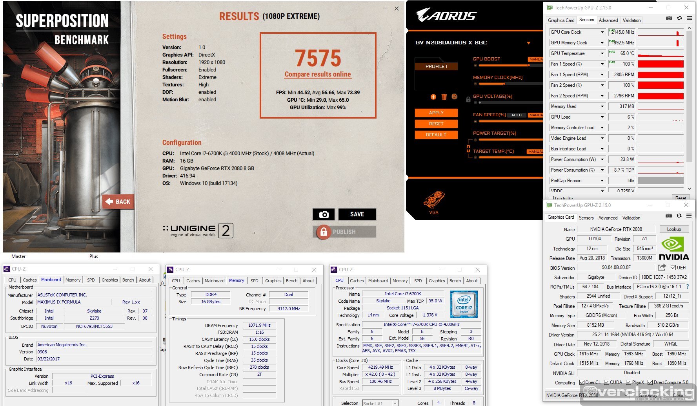Open the GV-N2080AORUS X-8GC model dropdown
This screenshot has width=697, height=406.
529,43
